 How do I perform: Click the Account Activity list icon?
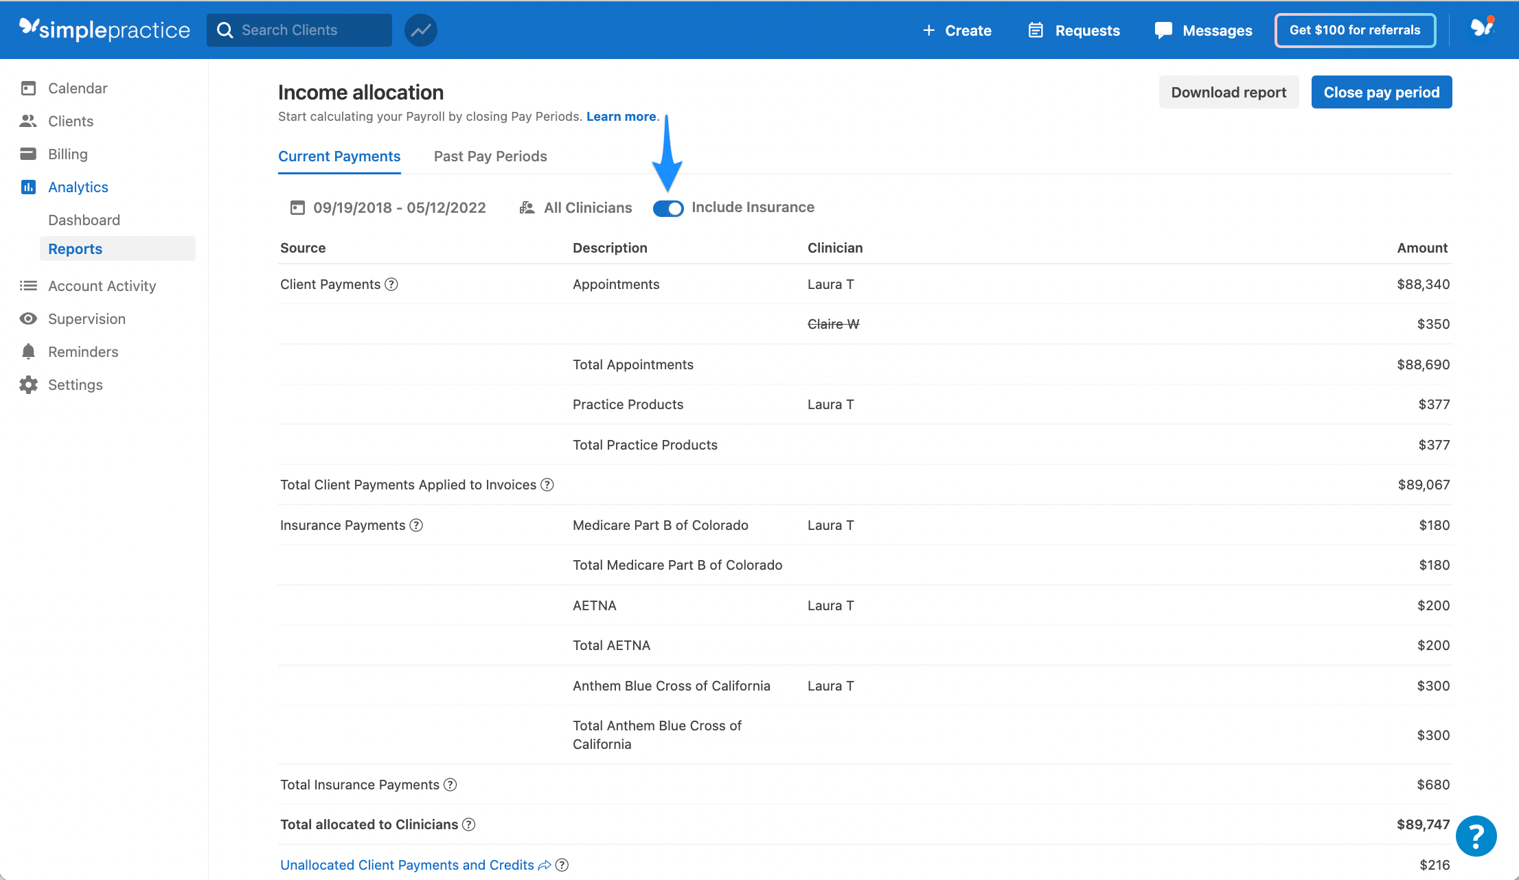[x=28, y=286]
